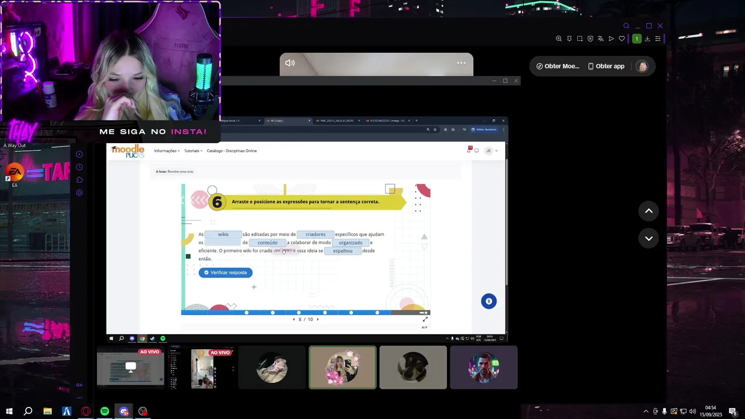This screenshot has width=745, height=419.
Task: Open the green 't' extension icon
Action: click(637, 39)
